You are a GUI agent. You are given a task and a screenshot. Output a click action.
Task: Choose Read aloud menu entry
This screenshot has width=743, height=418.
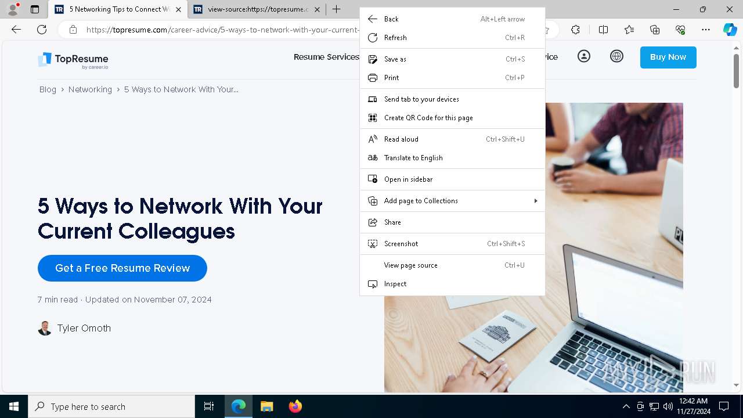452,139
